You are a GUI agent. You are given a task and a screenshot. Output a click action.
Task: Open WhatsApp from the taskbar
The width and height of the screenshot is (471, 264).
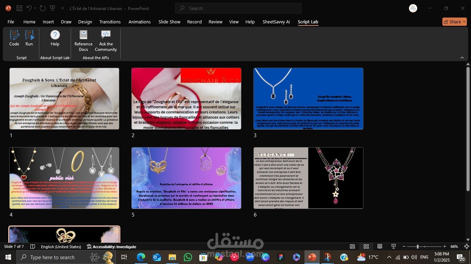point(188,257)
